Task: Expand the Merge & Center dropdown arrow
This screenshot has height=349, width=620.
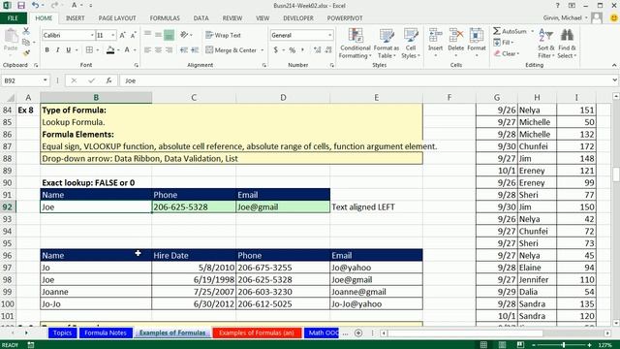Action: coord(263,50)
